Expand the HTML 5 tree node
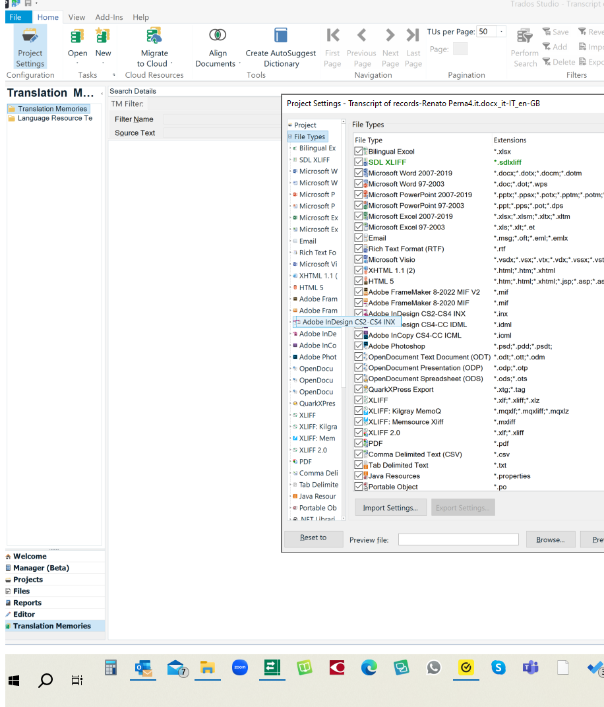604x707 pixels. tap(290, 288)
